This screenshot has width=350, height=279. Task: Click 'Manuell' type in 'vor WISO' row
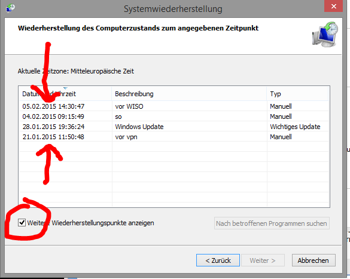click(281, 106)
